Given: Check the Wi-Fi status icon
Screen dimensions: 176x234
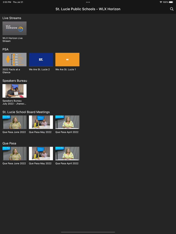Looking at the screenshot, I should coord(161,2).
